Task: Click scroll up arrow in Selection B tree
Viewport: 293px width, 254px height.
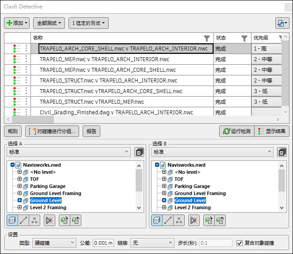Action: coord(282,166)
